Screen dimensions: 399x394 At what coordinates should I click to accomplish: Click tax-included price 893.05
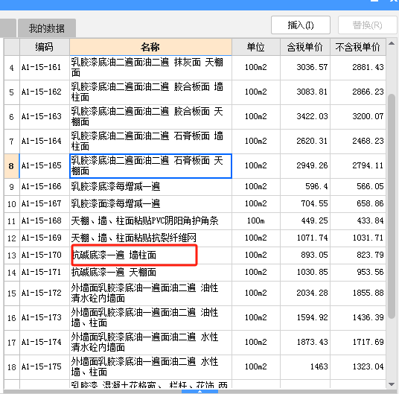(314, 255)
